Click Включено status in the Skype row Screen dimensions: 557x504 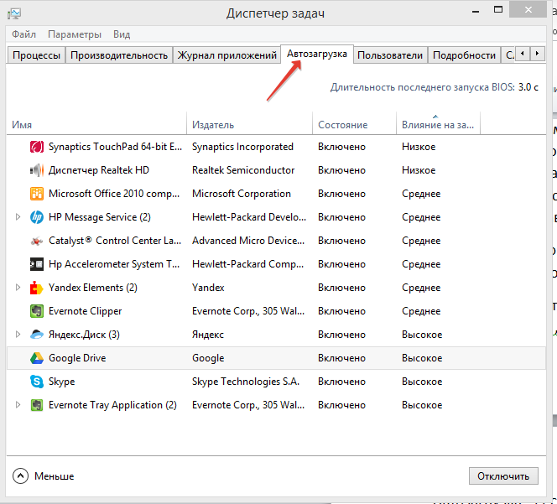(x=341, y=382)
